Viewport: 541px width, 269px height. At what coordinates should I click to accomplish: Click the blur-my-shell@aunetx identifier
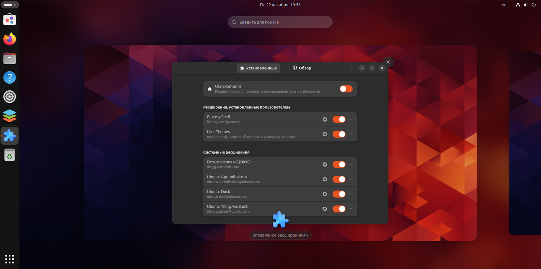click(223, 122)
